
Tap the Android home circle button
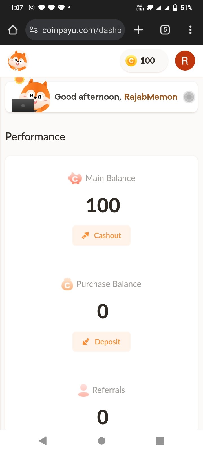pos(101,441)
